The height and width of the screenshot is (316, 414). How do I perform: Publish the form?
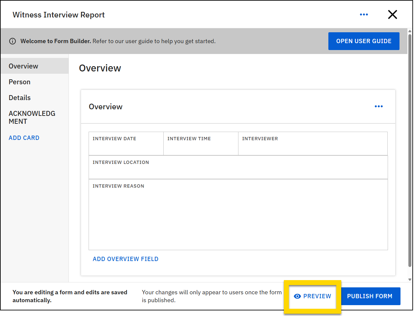point(371,296)
